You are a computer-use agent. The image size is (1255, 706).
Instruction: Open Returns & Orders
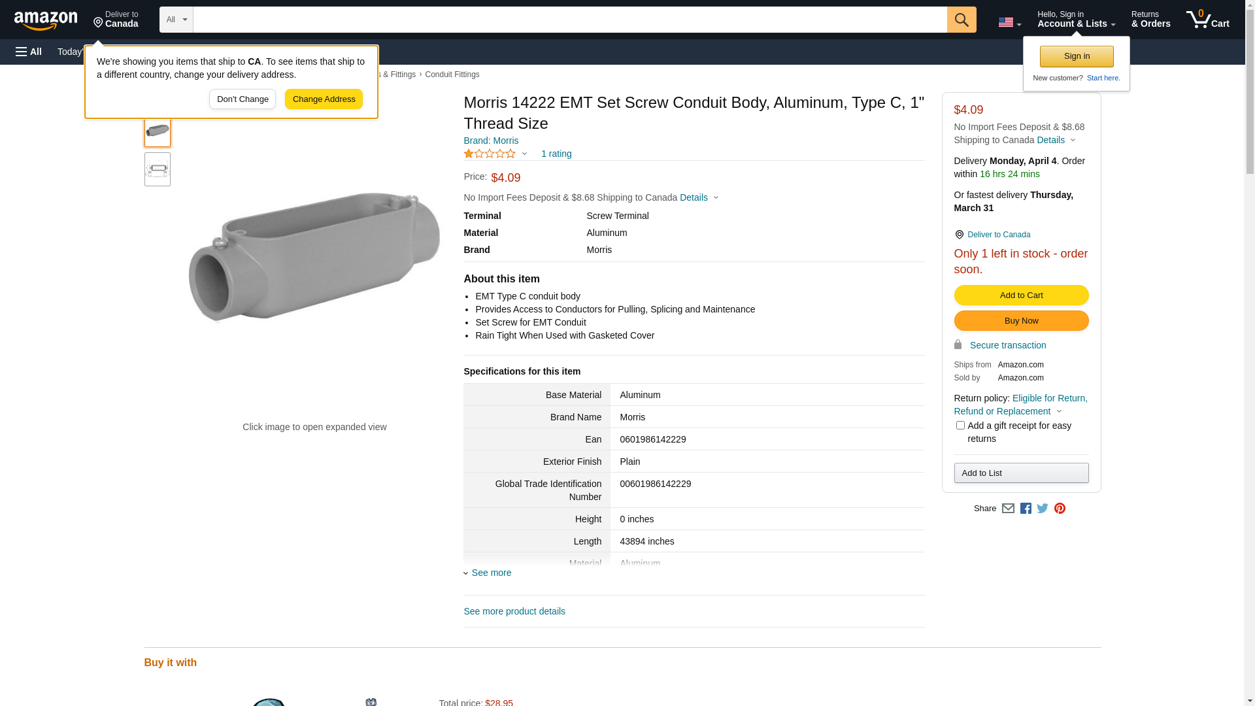[x=1150, y=20]
